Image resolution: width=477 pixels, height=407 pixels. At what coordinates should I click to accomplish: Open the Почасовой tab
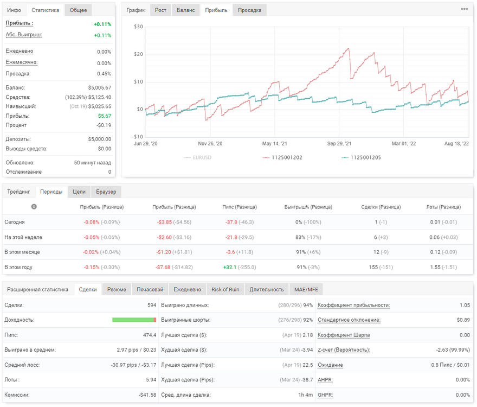coord(150,289)
